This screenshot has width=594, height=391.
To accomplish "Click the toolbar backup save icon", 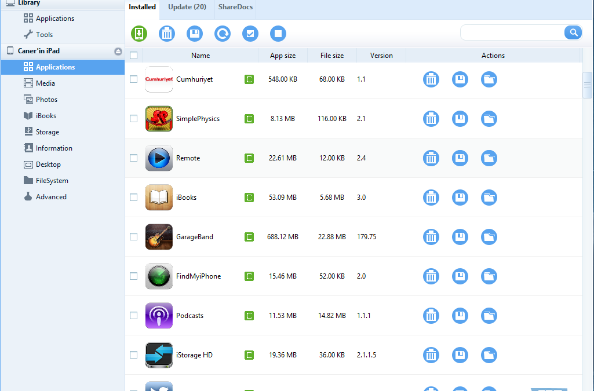I will coord(195,34).
